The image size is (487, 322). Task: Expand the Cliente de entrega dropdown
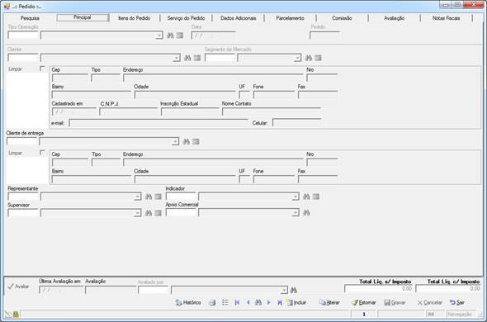175,142
